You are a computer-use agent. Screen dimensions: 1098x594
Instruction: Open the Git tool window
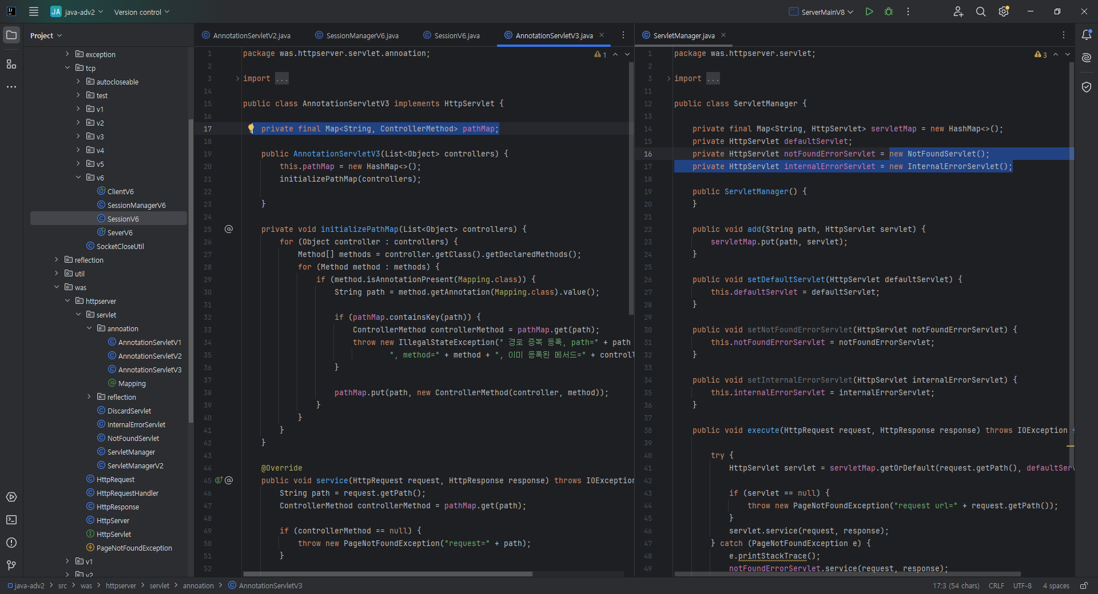(x=11, y=565)
